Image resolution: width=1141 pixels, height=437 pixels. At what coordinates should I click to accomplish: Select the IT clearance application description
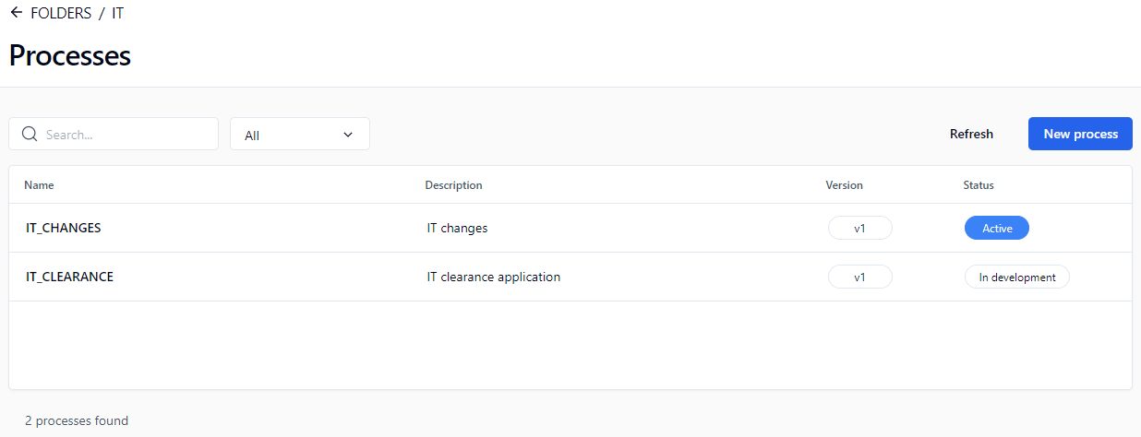(493, 277)
